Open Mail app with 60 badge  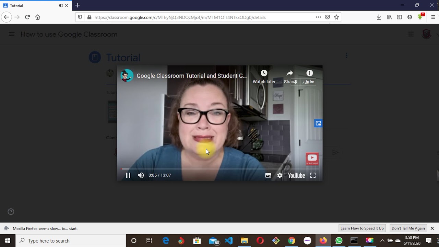[213, 241]
